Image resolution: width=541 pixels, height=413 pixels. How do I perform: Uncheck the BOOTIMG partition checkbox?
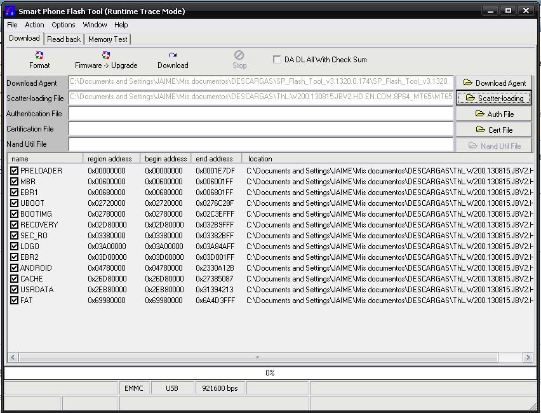click(x=14, y=213)
